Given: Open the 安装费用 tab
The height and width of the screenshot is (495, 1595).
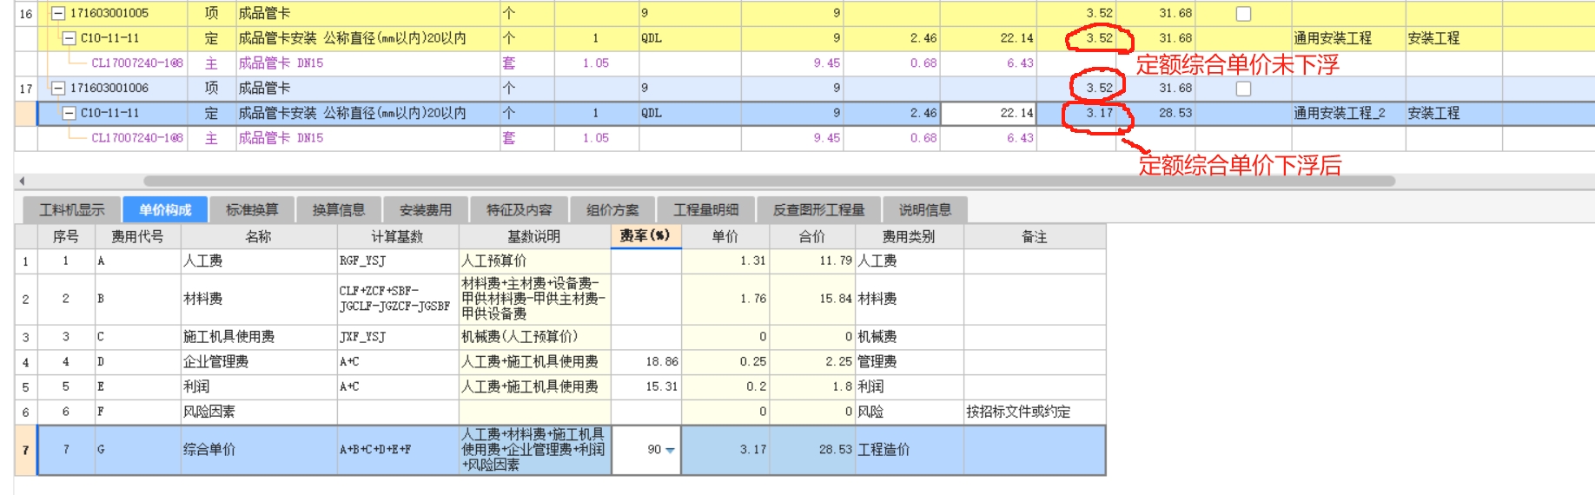Looking at the screenshot, I should pyautogui.click(x=426, y=209).
